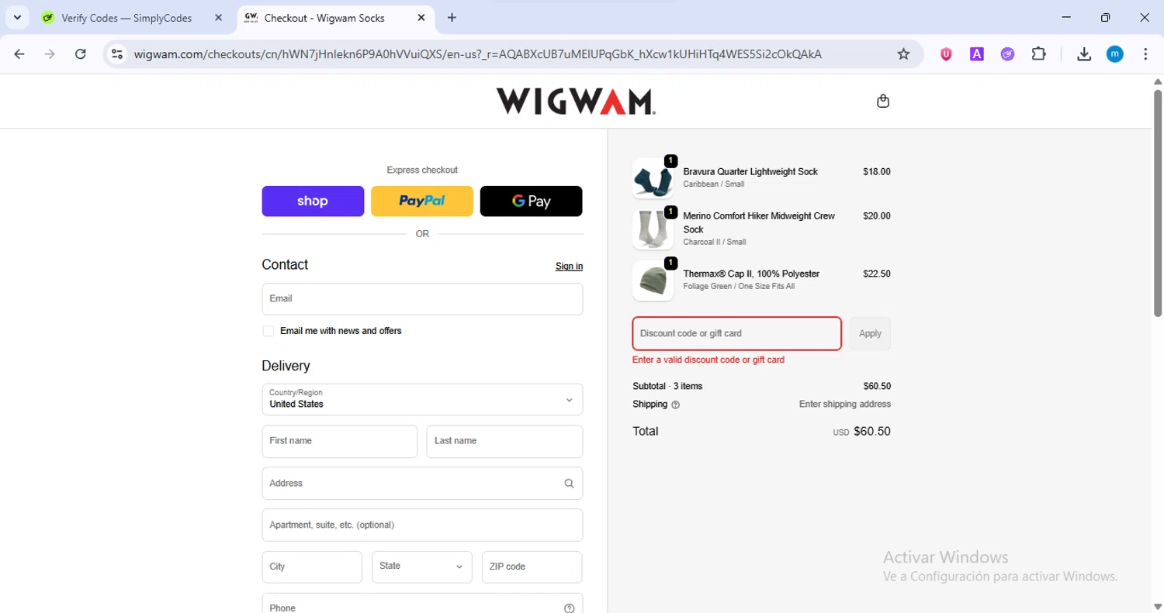Close the Checkout - Wigwam Socks tab
Screen dimensions: 1164x613
421,18
